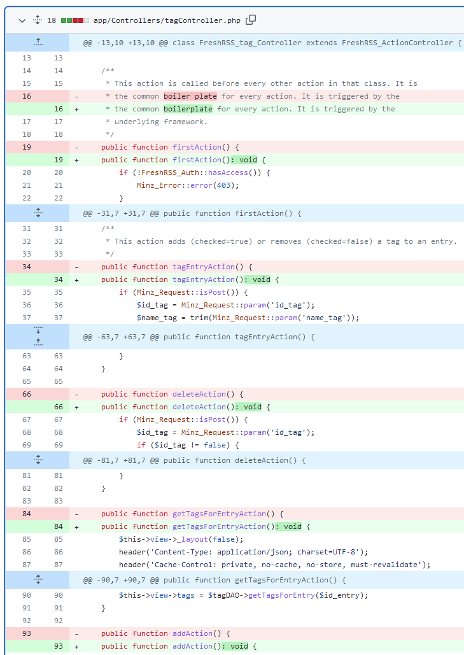Expand lines above the class FreshRSS_tag_Controller hunk

point(38,42)
